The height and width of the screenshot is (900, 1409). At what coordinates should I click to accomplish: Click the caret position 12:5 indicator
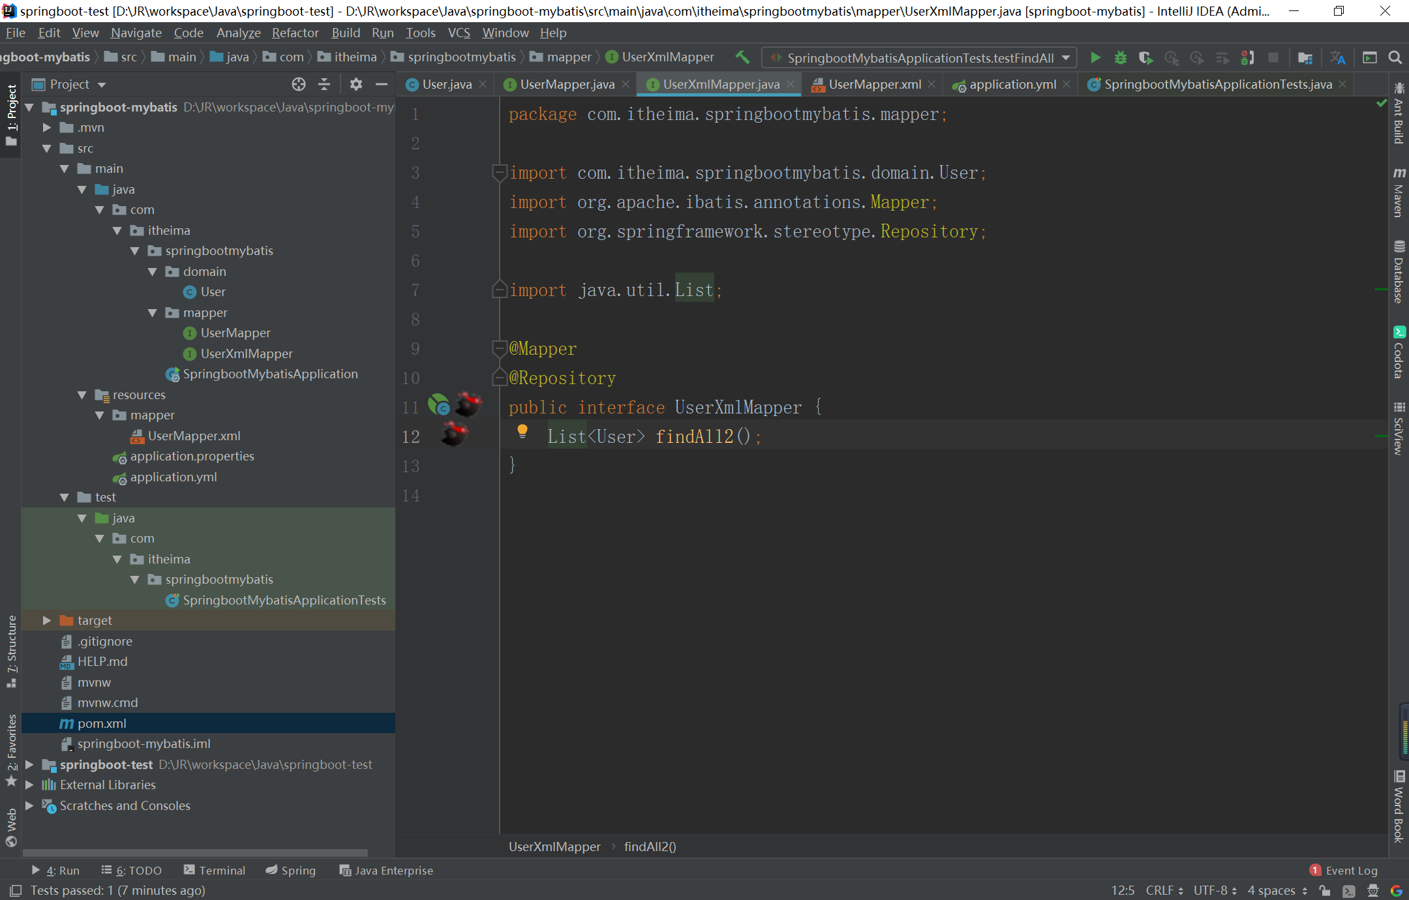click(1123, 890)
